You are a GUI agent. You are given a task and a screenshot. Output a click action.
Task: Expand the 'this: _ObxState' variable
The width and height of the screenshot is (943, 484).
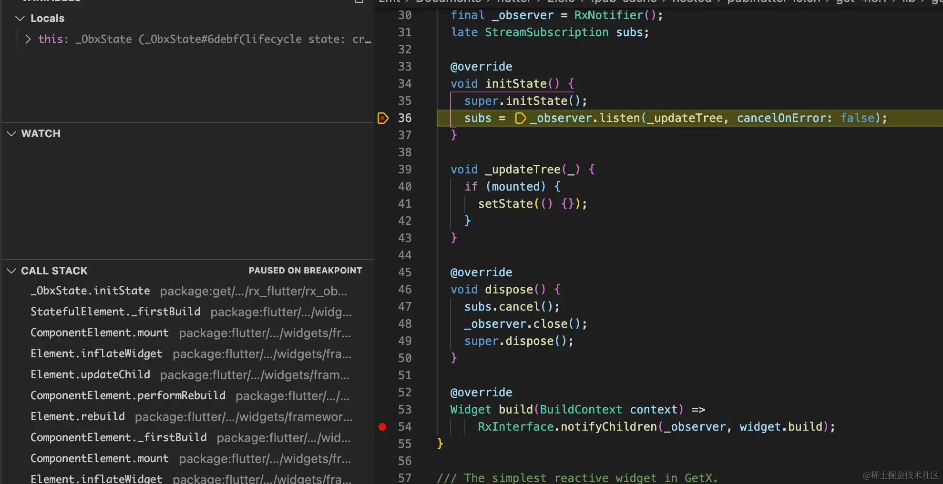(28, 39)
